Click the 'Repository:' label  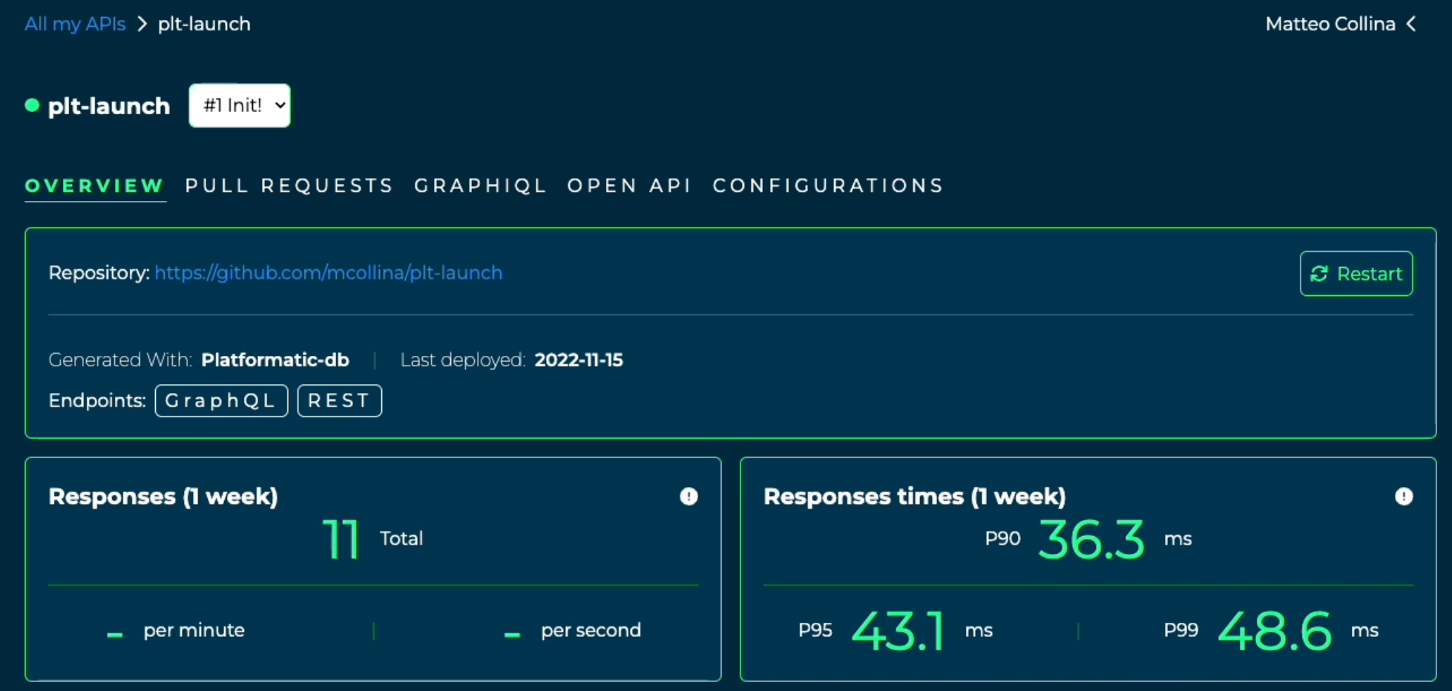click(99, 273)
